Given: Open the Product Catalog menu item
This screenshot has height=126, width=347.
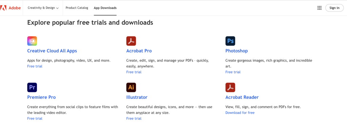Looking at the screenshot, I should [77, 8].
